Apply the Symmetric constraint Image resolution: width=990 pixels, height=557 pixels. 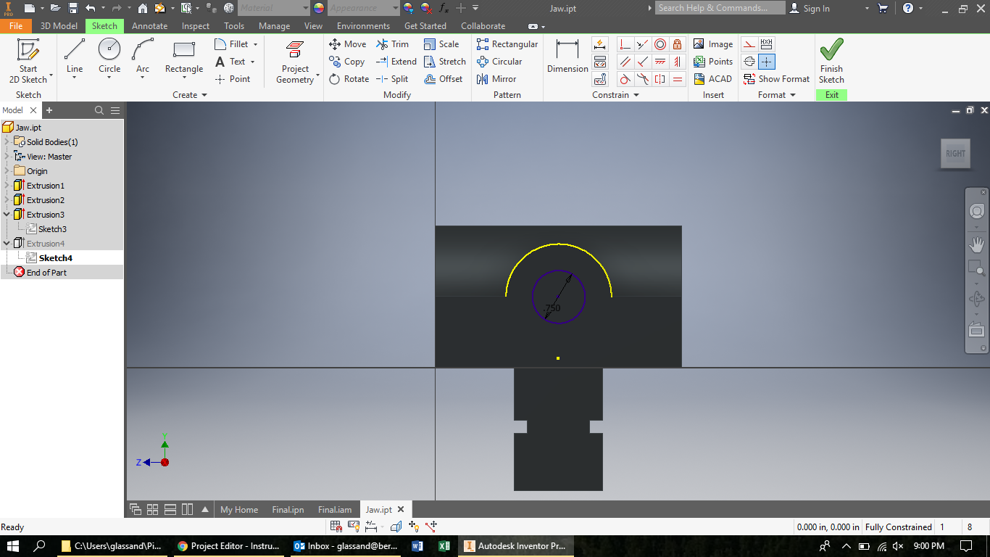click(x=660, y=79)
